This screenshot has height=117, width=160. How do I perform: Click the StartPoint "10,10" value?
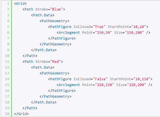coord(139,27)
